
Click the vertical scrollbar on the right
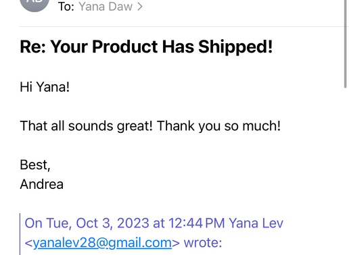pos(345,44)
